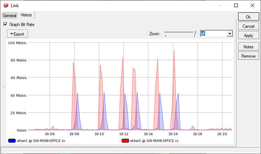Open the Export dropdown menu
The height and width of the screenshot is (154, 261).
point(18,34)
